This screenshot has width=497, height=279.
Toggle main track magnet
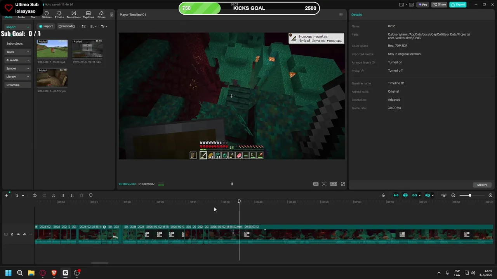tap(396, 195)
